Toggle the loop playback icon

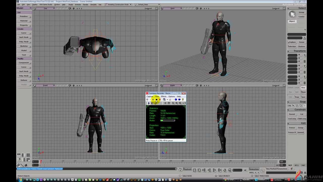(225, 170)
